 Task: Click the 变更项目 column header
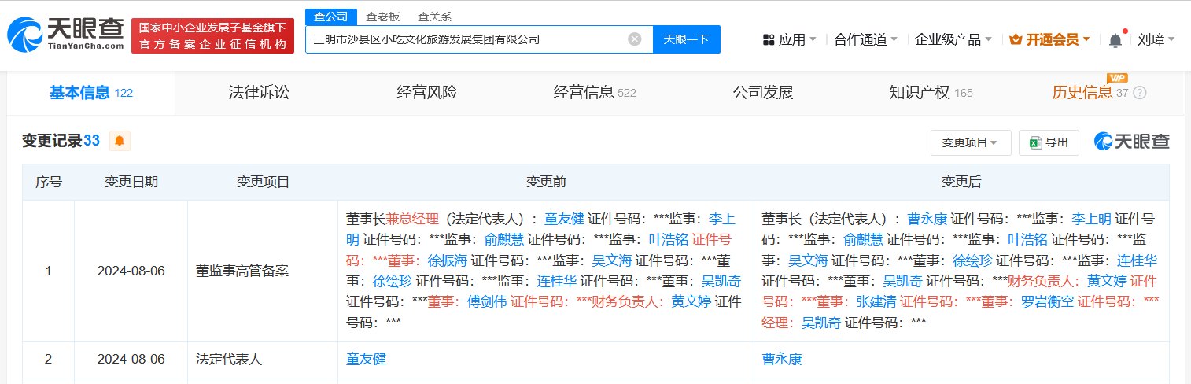pyautogui.click(x=264, y=182)
